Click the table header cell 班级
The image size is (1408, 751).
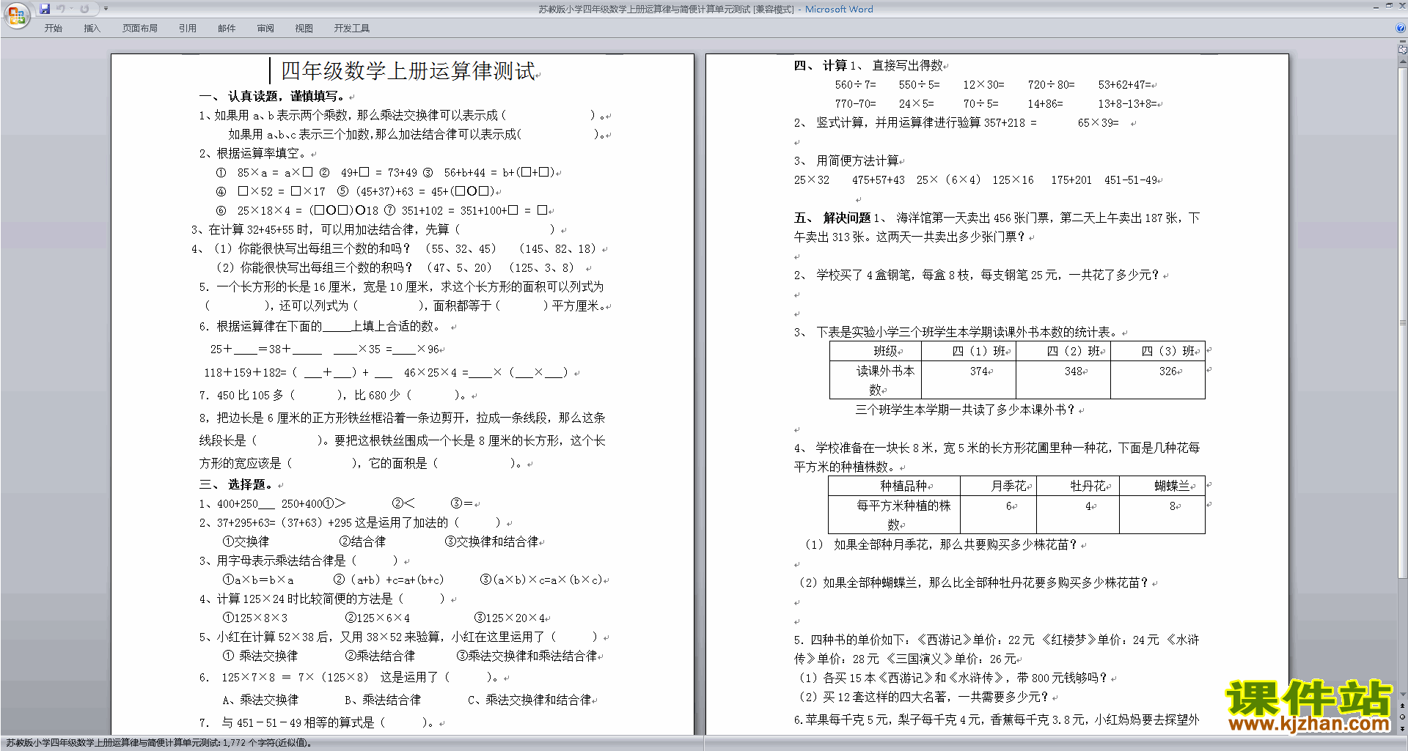point(876,351)
